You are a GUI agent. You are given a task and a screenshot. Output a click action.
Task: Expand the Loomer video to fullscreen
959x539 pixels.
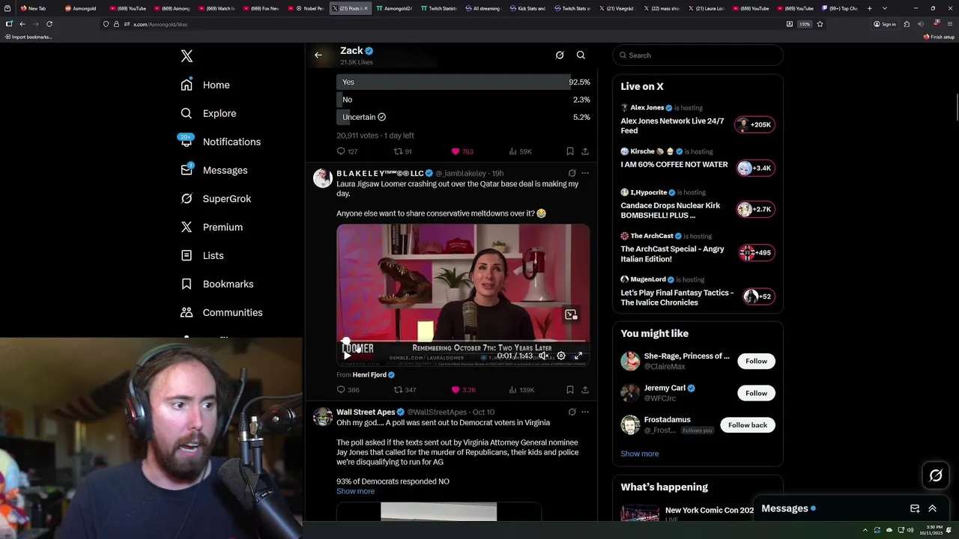click(x=578, y=356)
